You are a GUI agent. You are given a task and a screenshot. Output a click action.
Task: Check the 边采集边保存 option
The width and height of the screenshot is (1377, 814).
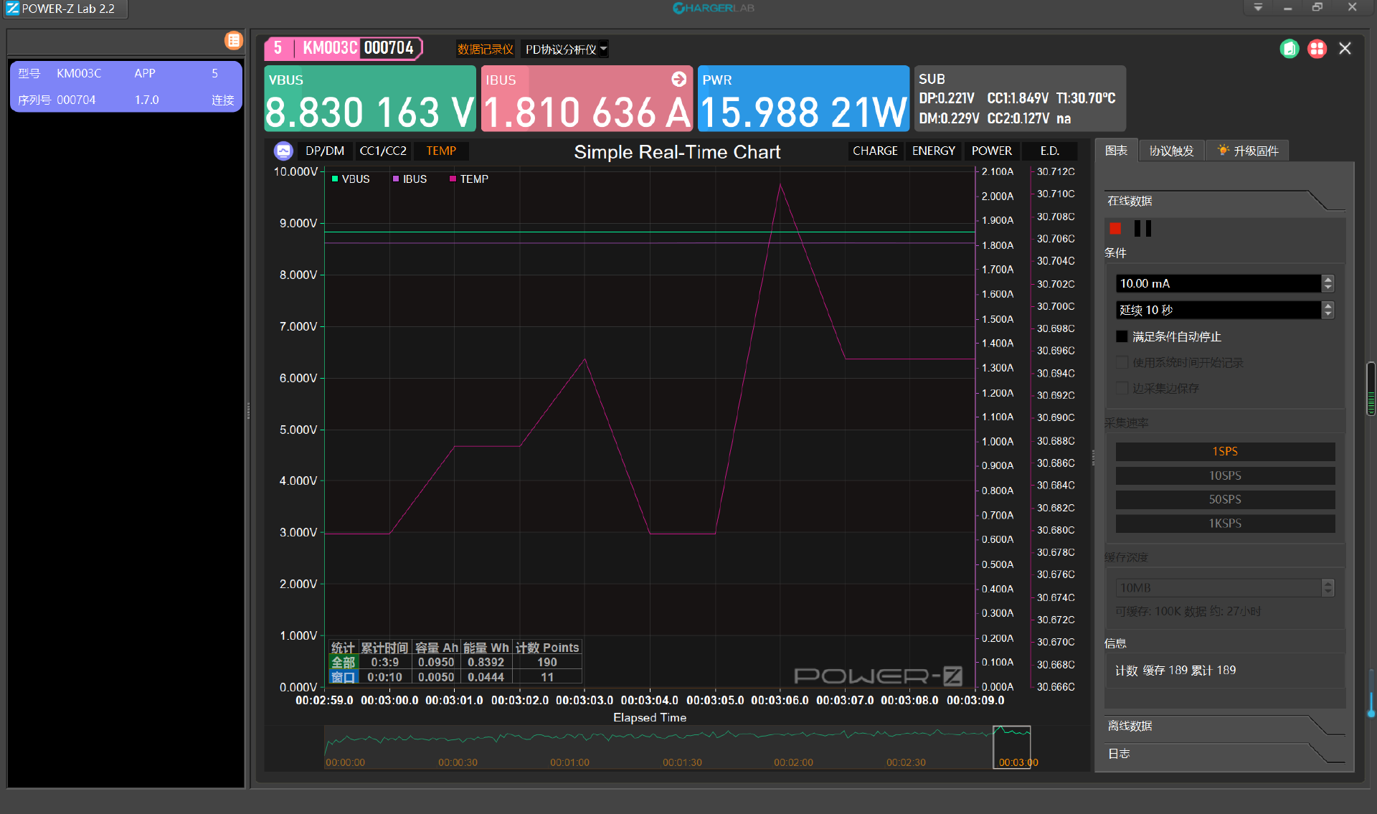tap(1122, 388)
